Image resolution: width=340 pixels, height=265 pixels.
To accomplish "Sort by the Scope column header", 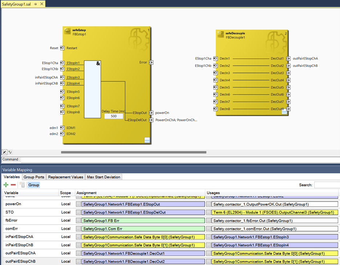I will tap(66, 193).
